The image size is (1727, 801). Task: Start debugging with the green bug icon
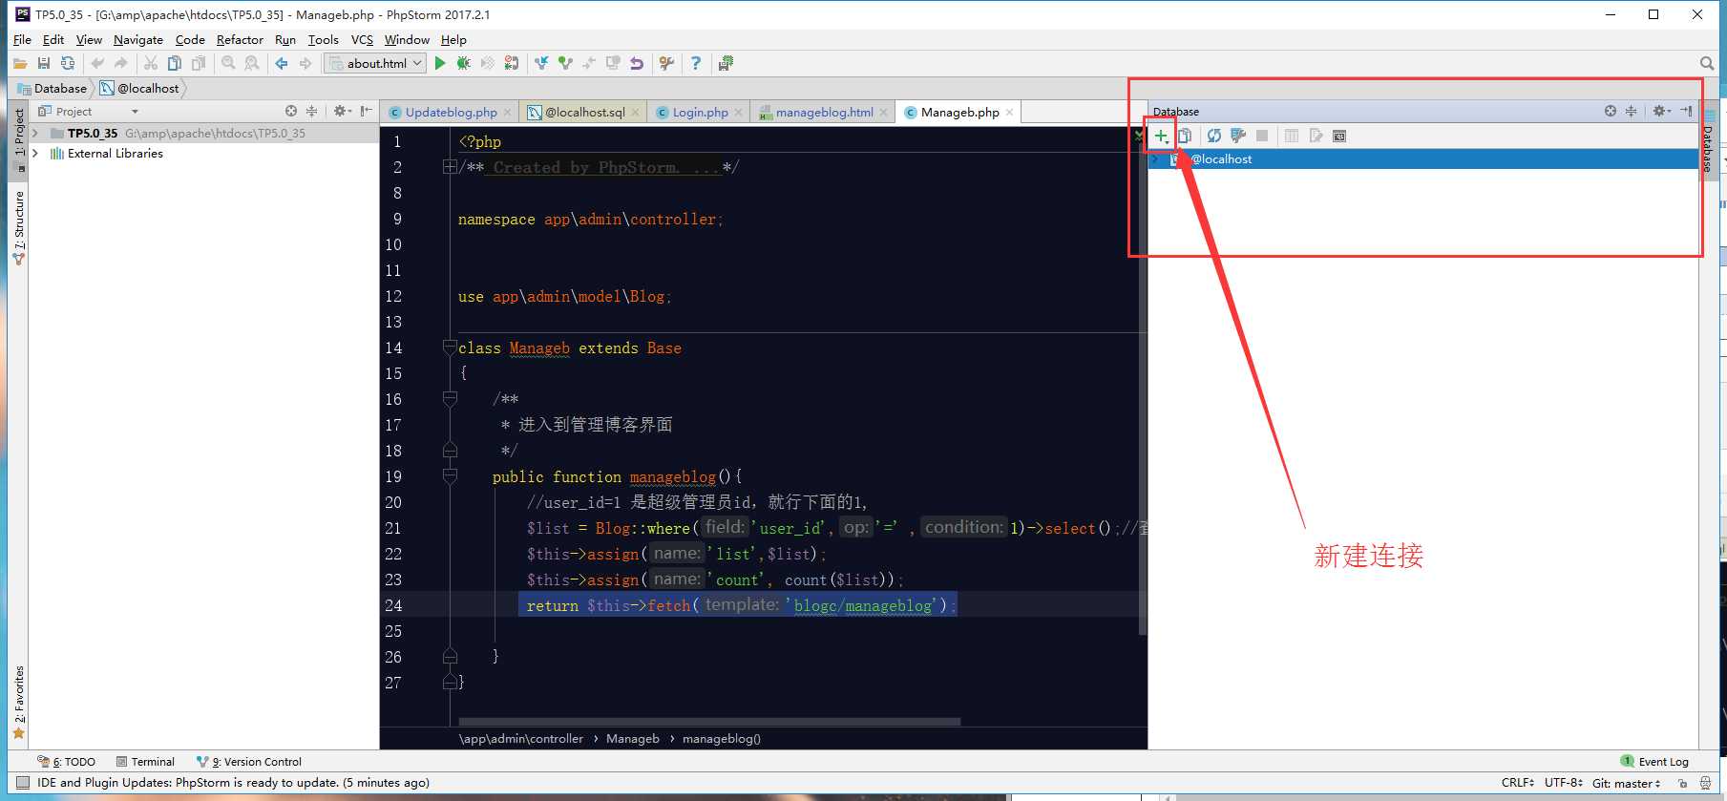click(x=464, y=63)
